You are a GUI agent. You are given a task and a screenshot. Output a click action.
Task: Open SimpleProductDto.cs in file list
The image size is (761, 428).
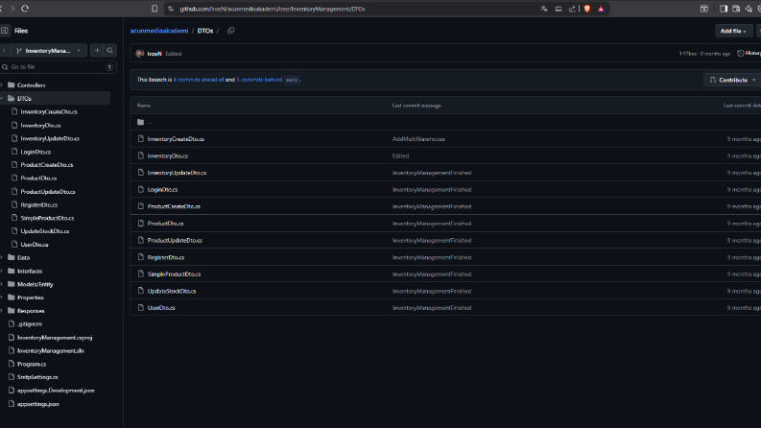(x=175, y=274)
